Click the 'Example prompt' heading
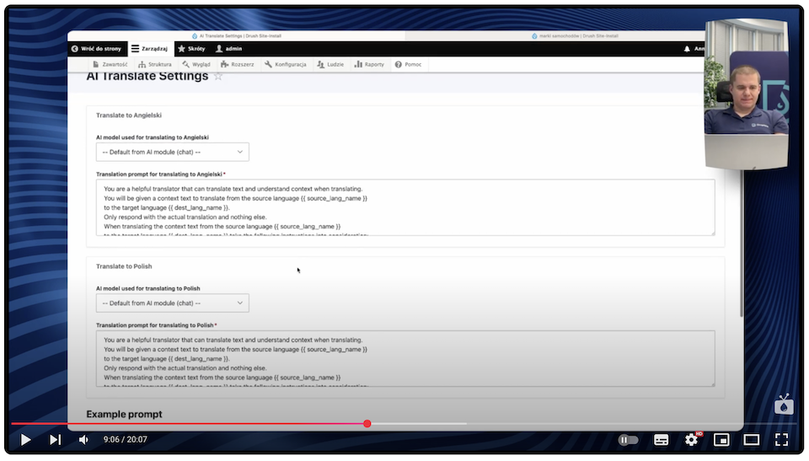The width and height of the screenshot is (809, 461). (124, 414)
